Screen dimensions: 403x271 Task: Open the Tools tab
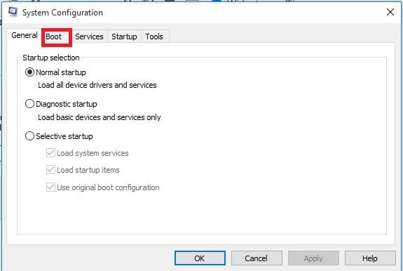[x=154, y=37]
